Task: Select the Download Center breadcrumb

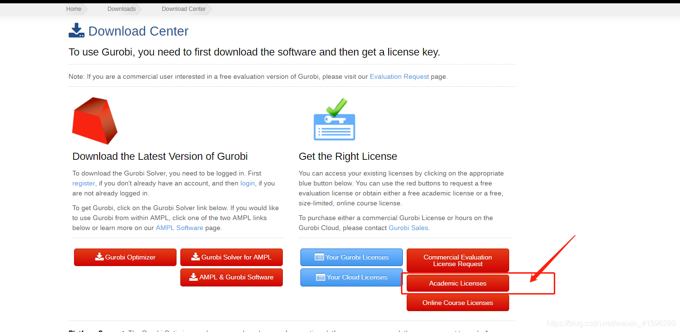Action: pos(184,9)
